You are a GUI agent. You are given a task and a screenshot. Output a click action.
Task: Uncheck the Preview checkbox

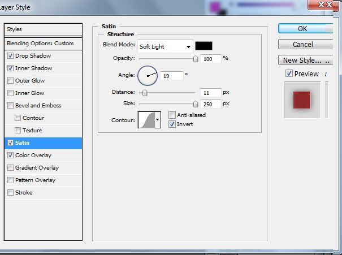289,74
